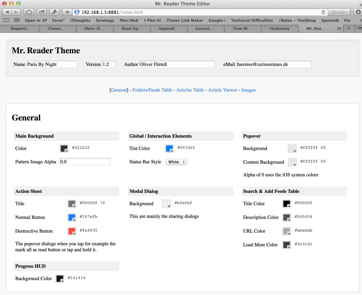
Task: Add bookmark with plus button near address bar
Action: pyautogui.click(x=67, y=12)
